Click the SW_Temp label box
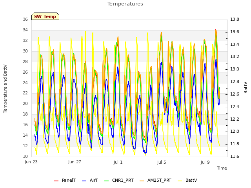Viewport: 251px width, 188px height. point(45,16)
